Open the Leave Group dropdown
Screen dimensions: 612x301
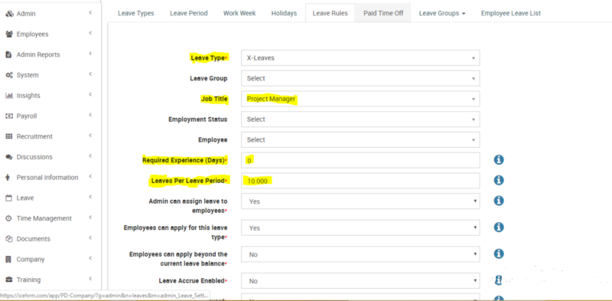(360, 78)
